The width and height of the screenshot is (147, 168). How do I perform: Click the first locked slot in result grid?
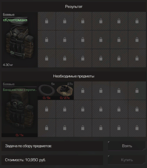point(47,21)
